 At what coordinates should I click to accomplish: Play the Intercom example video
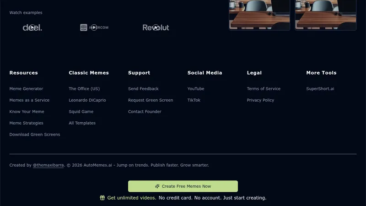tap(94, 27)
